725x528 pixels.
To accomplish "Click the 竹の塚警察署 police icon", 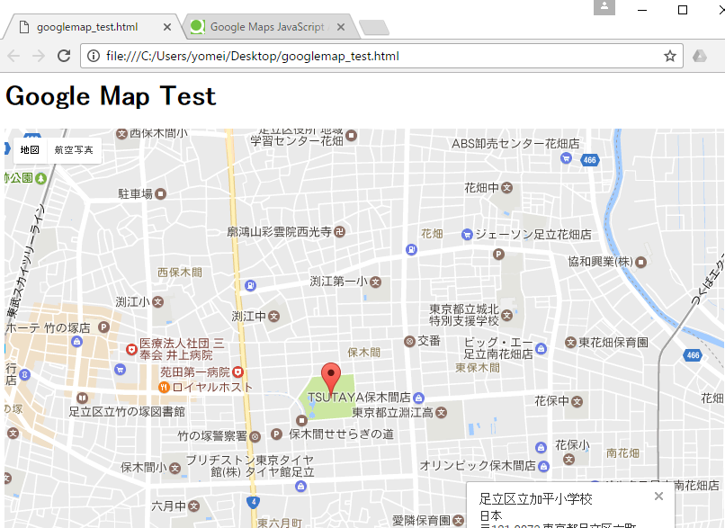I will (x=255, y=436).
